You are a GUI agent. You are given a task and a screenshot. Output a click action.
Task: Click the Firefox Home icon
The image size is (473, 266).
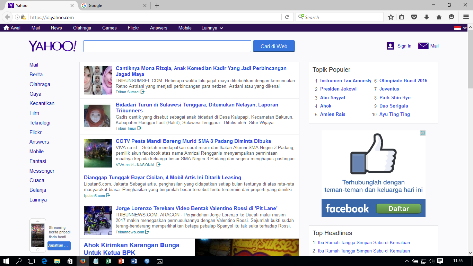439,17
